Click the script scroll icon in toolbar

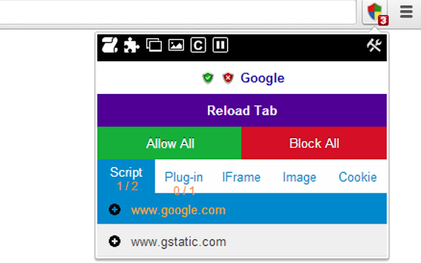110,45
